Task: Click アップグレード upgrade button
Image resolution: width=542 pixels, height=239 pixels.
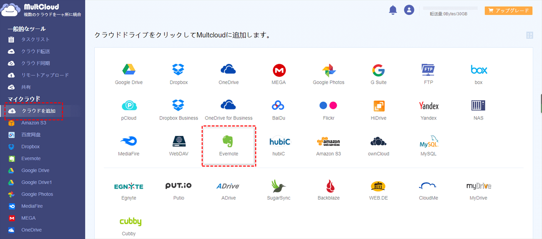Action: pos(508,11)
